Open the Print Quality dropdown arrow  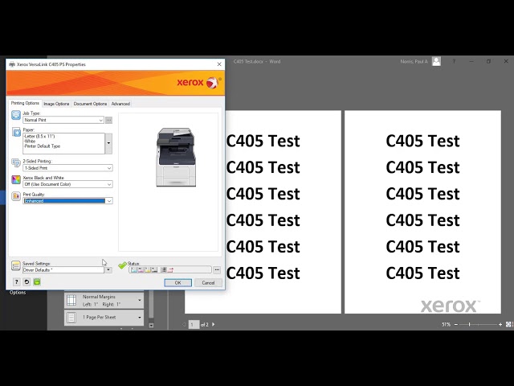coord(109,201)
